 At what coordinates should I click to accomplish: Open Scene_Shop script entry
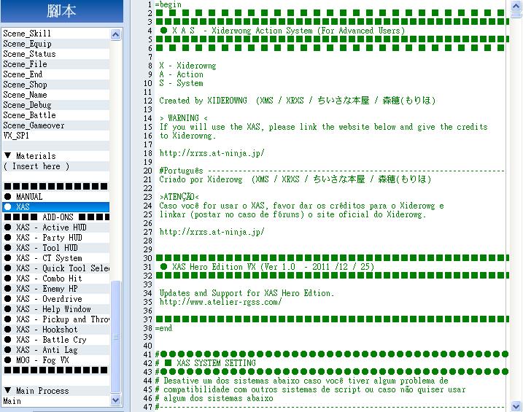click(55, 85)
